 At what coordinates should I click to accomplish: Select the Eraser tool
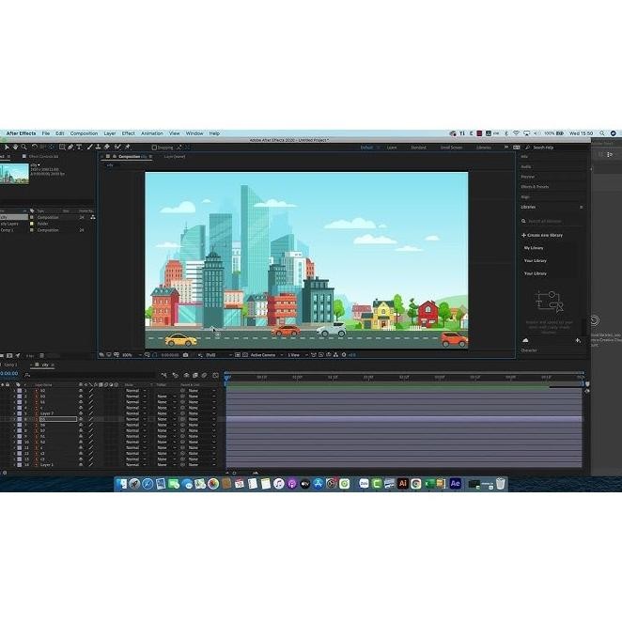107,148
